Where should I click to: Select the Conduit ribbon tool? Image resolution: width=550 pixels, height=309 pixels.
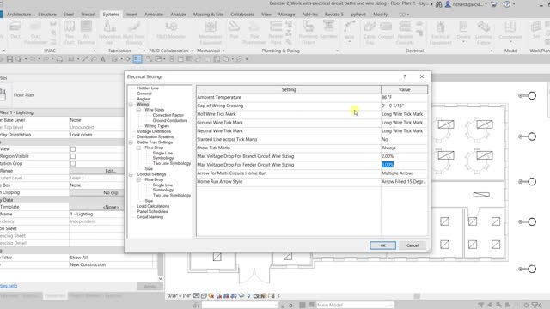coord(386,30)
